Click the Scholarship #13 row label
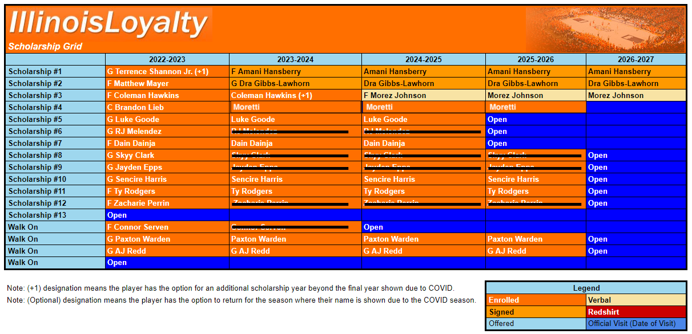 click(x=55, y=215)
